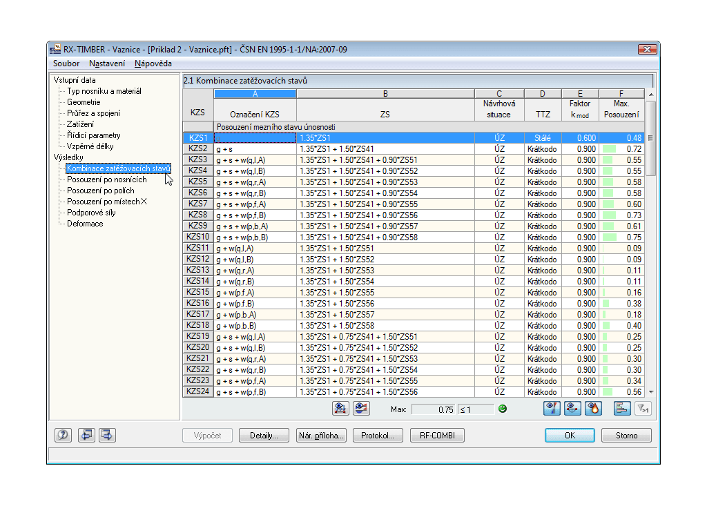Cancel with the Storno button
The image size is (707, 506).
[627, 435]
